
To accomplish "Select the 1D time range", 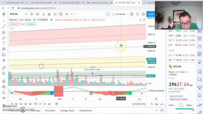I will click(x=12, y=104).
